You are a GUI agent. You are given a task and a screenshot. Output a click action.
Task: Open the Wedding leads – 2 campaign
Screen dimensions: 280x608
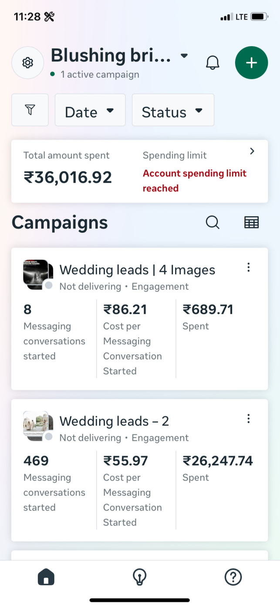(114, 421)
